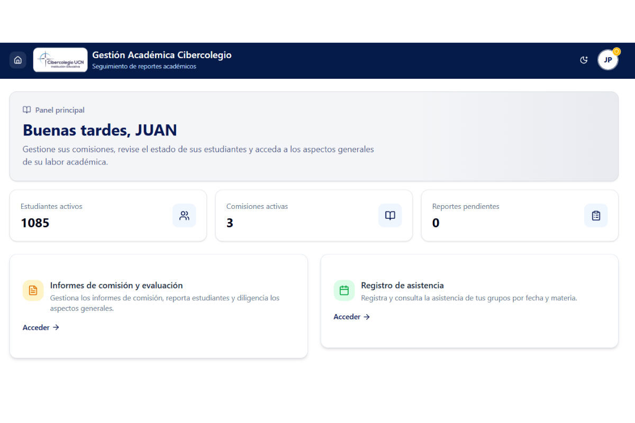Expand the Registro de asistencia Acceder arrow
Image resolution: width=635 pixels, height=423 pixels.
(367, 317)
